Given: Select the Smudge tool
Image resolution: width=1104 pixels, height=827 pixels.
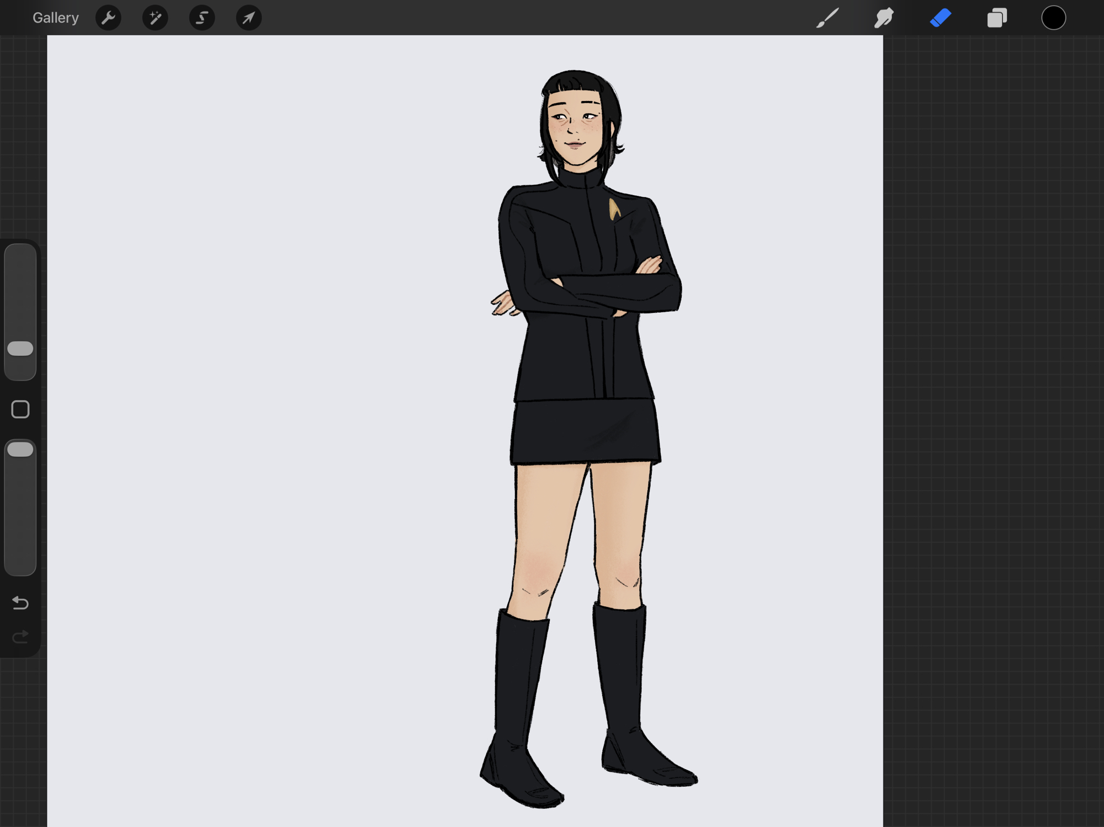Looking at the screenshot, I should coord(884,18).
